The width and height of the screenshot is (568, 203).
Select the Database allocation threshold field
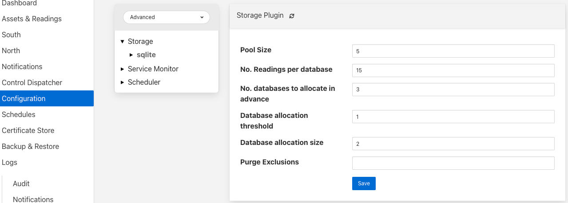coord(453,117)
